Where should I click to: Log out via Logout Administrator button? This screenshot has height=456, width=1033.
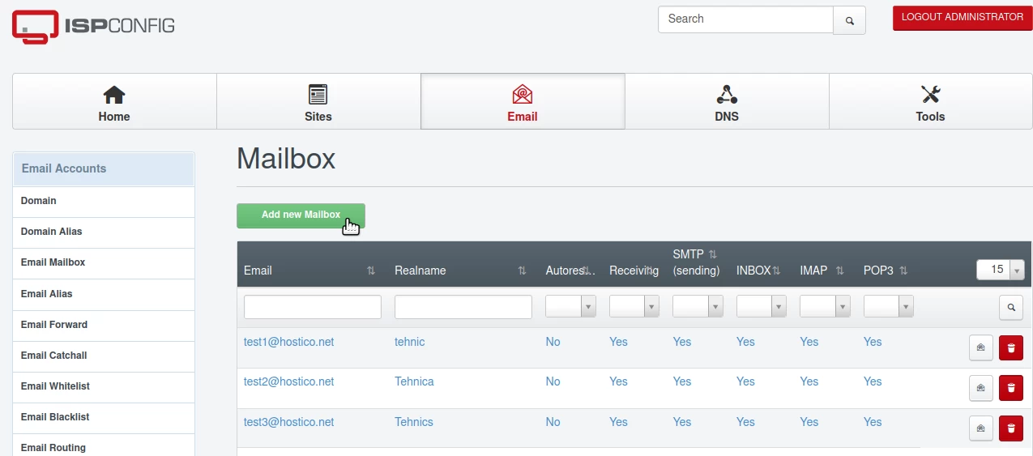click(x=962, y=18)
